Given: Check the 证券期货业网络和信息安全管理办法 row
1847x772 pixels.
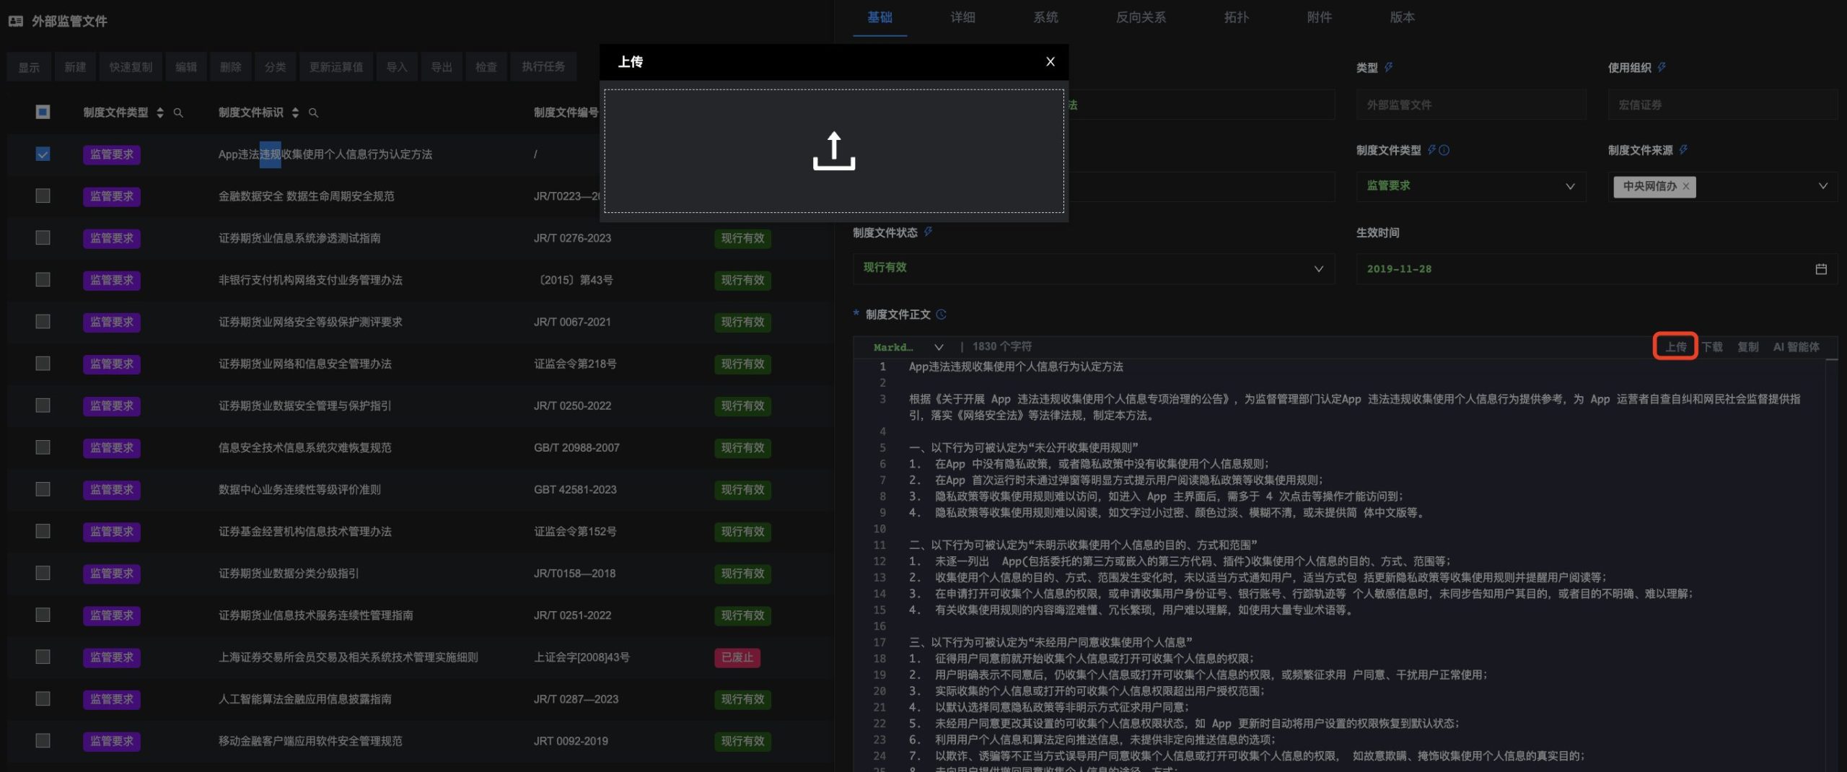Looking at the screenshot, I should click(x=43, y=363).
